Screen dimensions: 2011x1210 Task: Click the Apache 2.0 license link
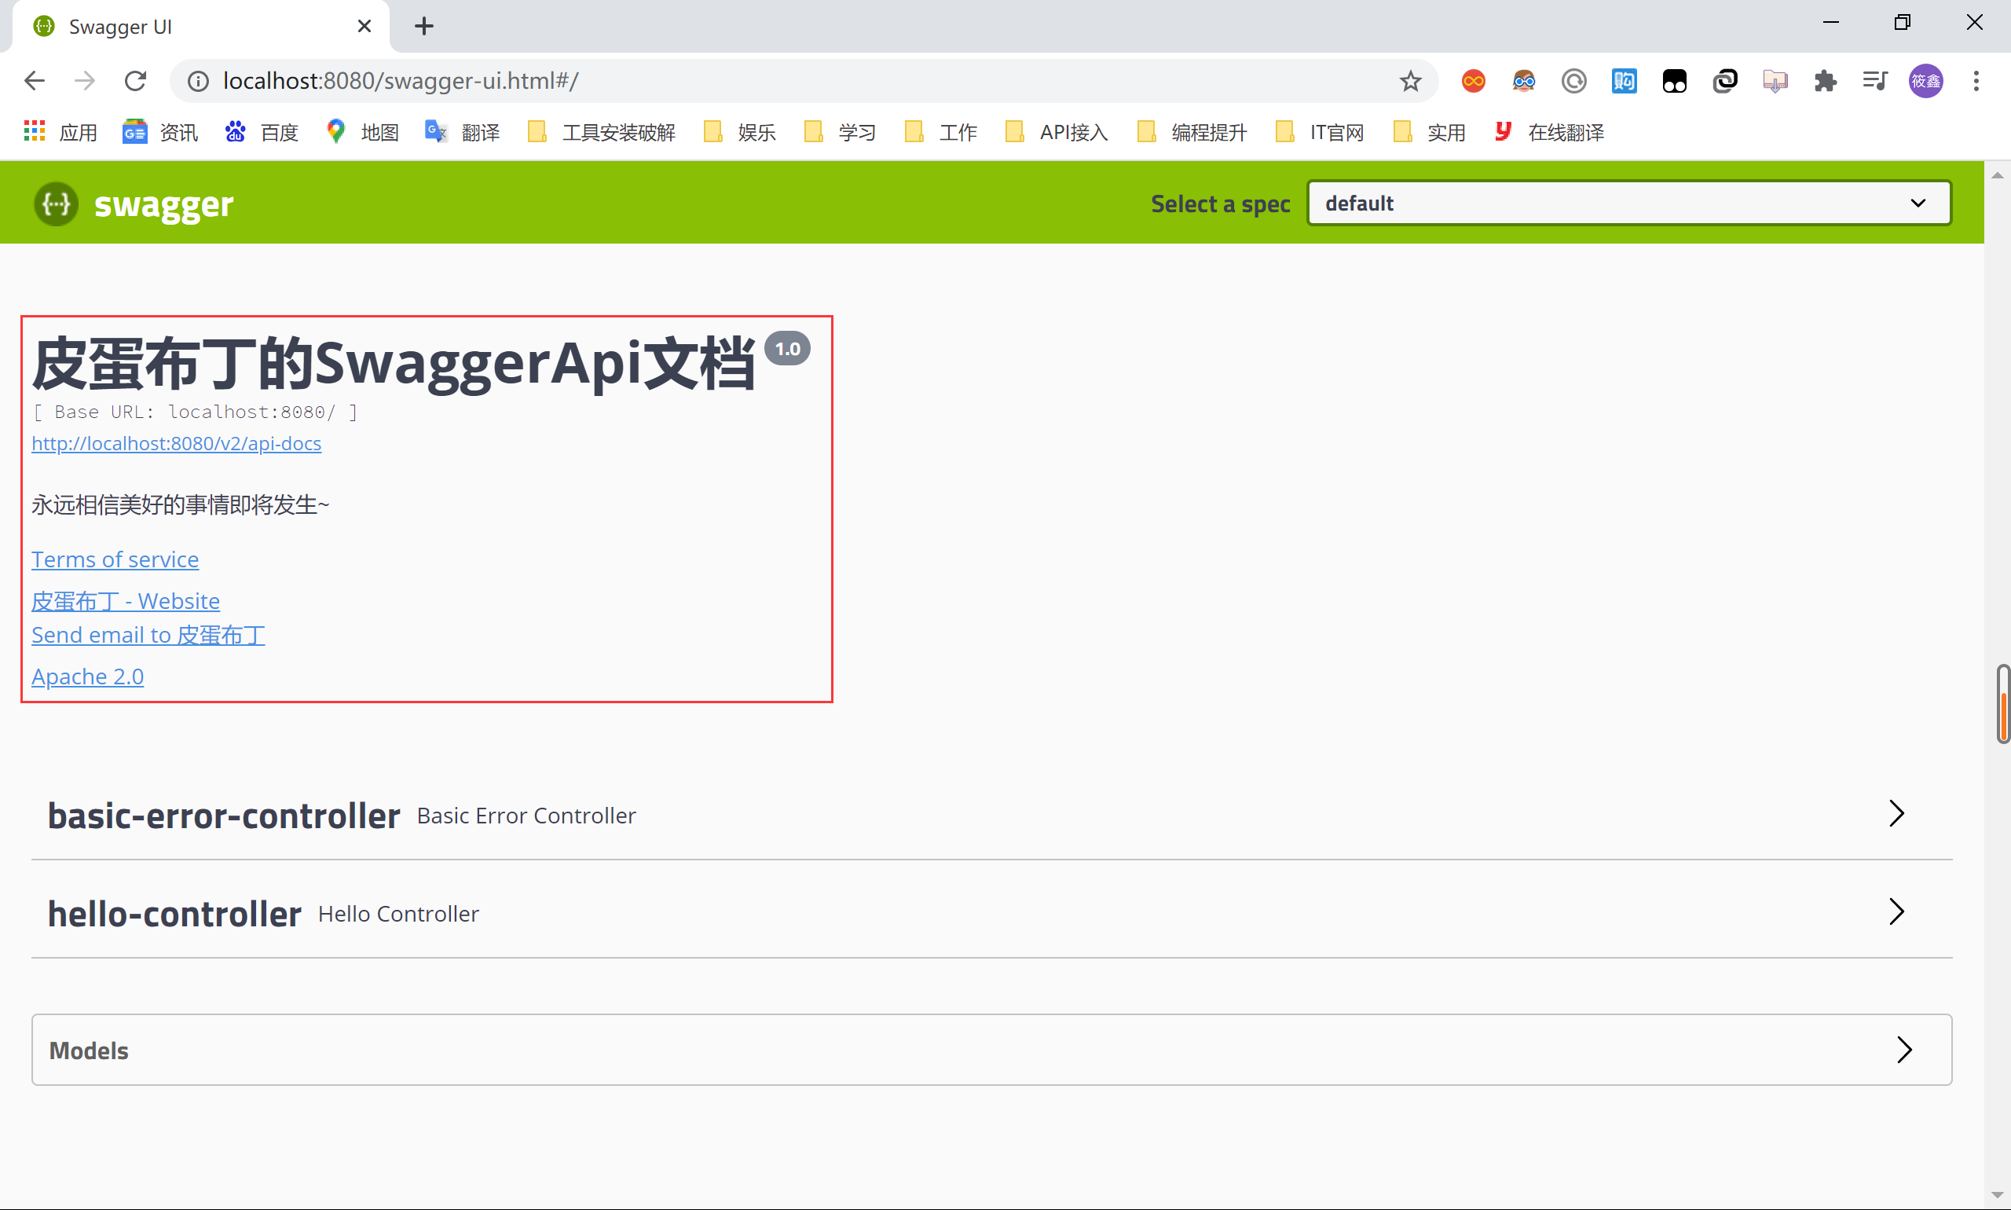pos(87,676)
